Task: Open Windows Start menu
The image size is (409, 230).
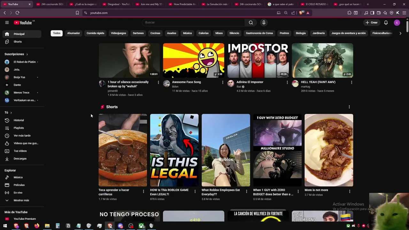Action: [x=5, y=226]
